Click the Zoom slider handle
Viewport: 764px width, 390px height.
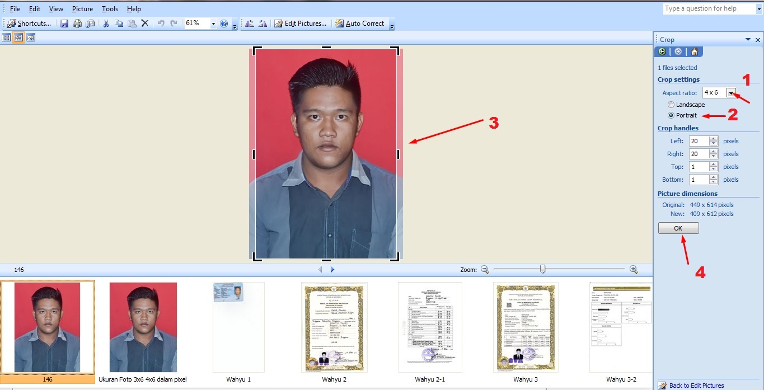click(542, 269)
